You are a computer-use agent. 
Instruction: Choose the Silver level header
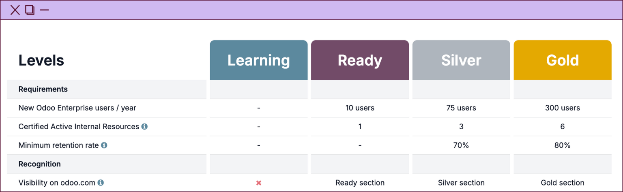coord(461,60)
